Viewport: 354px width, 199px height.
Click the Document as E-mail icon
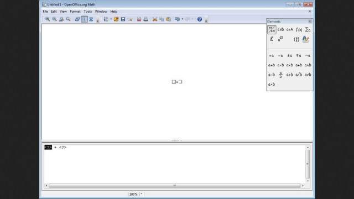pos(130,19)
